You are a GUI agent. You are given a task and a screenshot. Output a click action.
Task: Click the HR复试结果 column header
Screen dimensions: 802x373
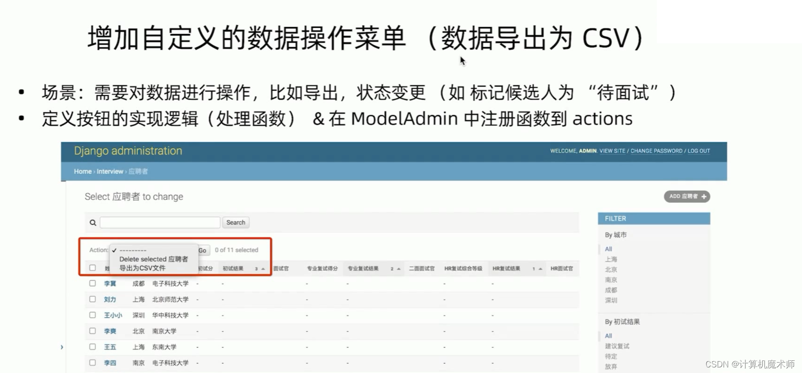tap(506, 269)
